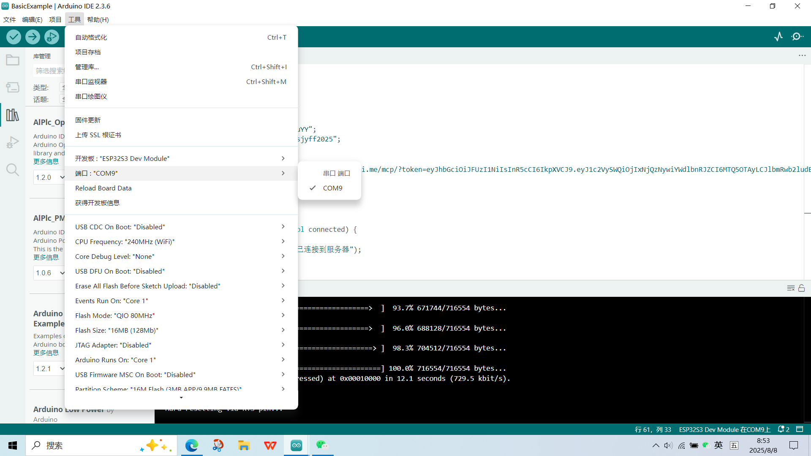Expand Flash Size 16MB submenu
Image resolution: width=811 pixels, height=456 pixels.
click(181, 330)
